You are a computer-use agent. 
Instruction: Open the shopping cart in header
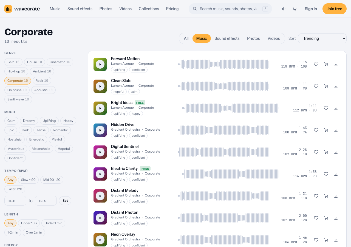click(x=295, y=9)
